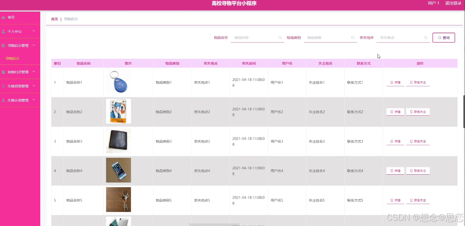Screen dimensions: 465x226
Task: Click the 联系方式 column header
Action: pos(364,64)
